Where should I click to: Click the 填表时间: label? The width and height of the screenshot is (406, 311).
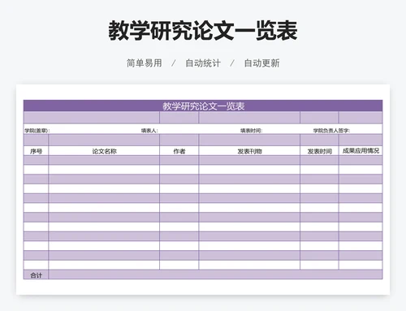click(x=251, y=131)
